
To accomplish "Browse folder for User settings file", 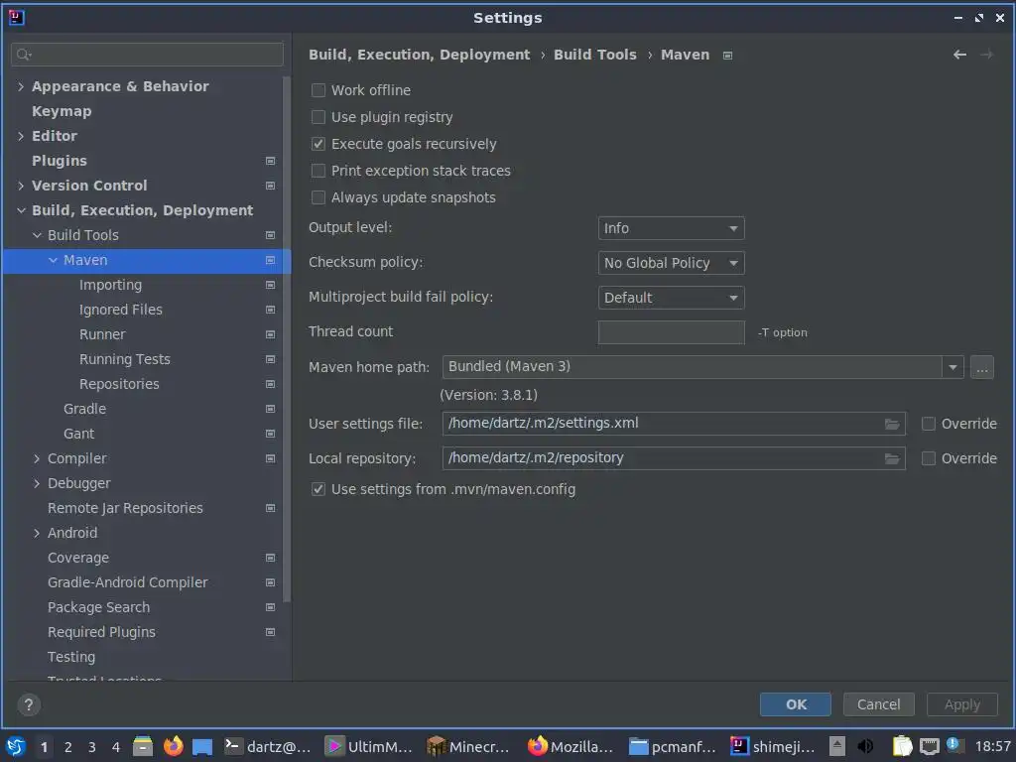I will (x=892, y=424).
